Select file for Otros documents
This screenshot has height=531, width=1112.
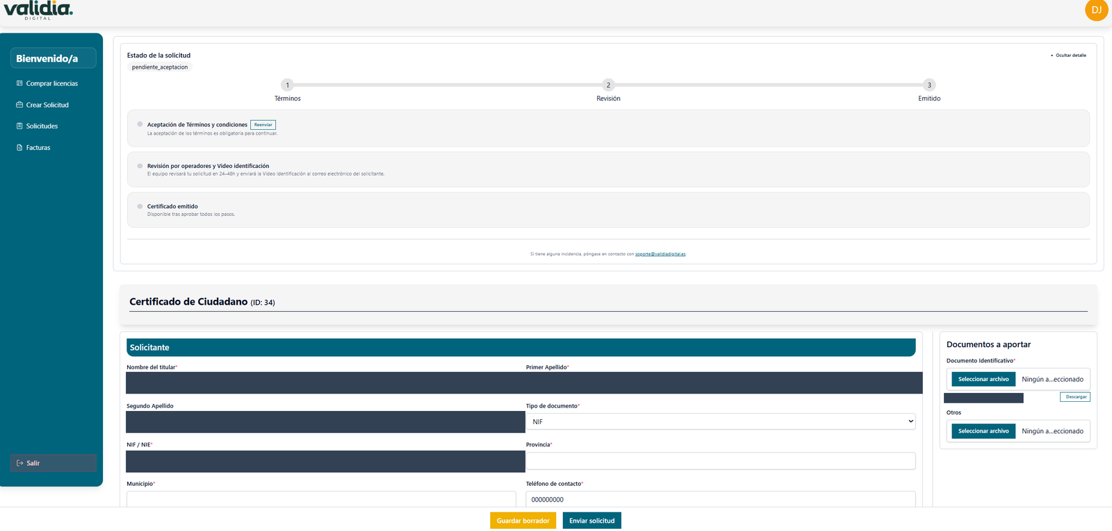983,431
